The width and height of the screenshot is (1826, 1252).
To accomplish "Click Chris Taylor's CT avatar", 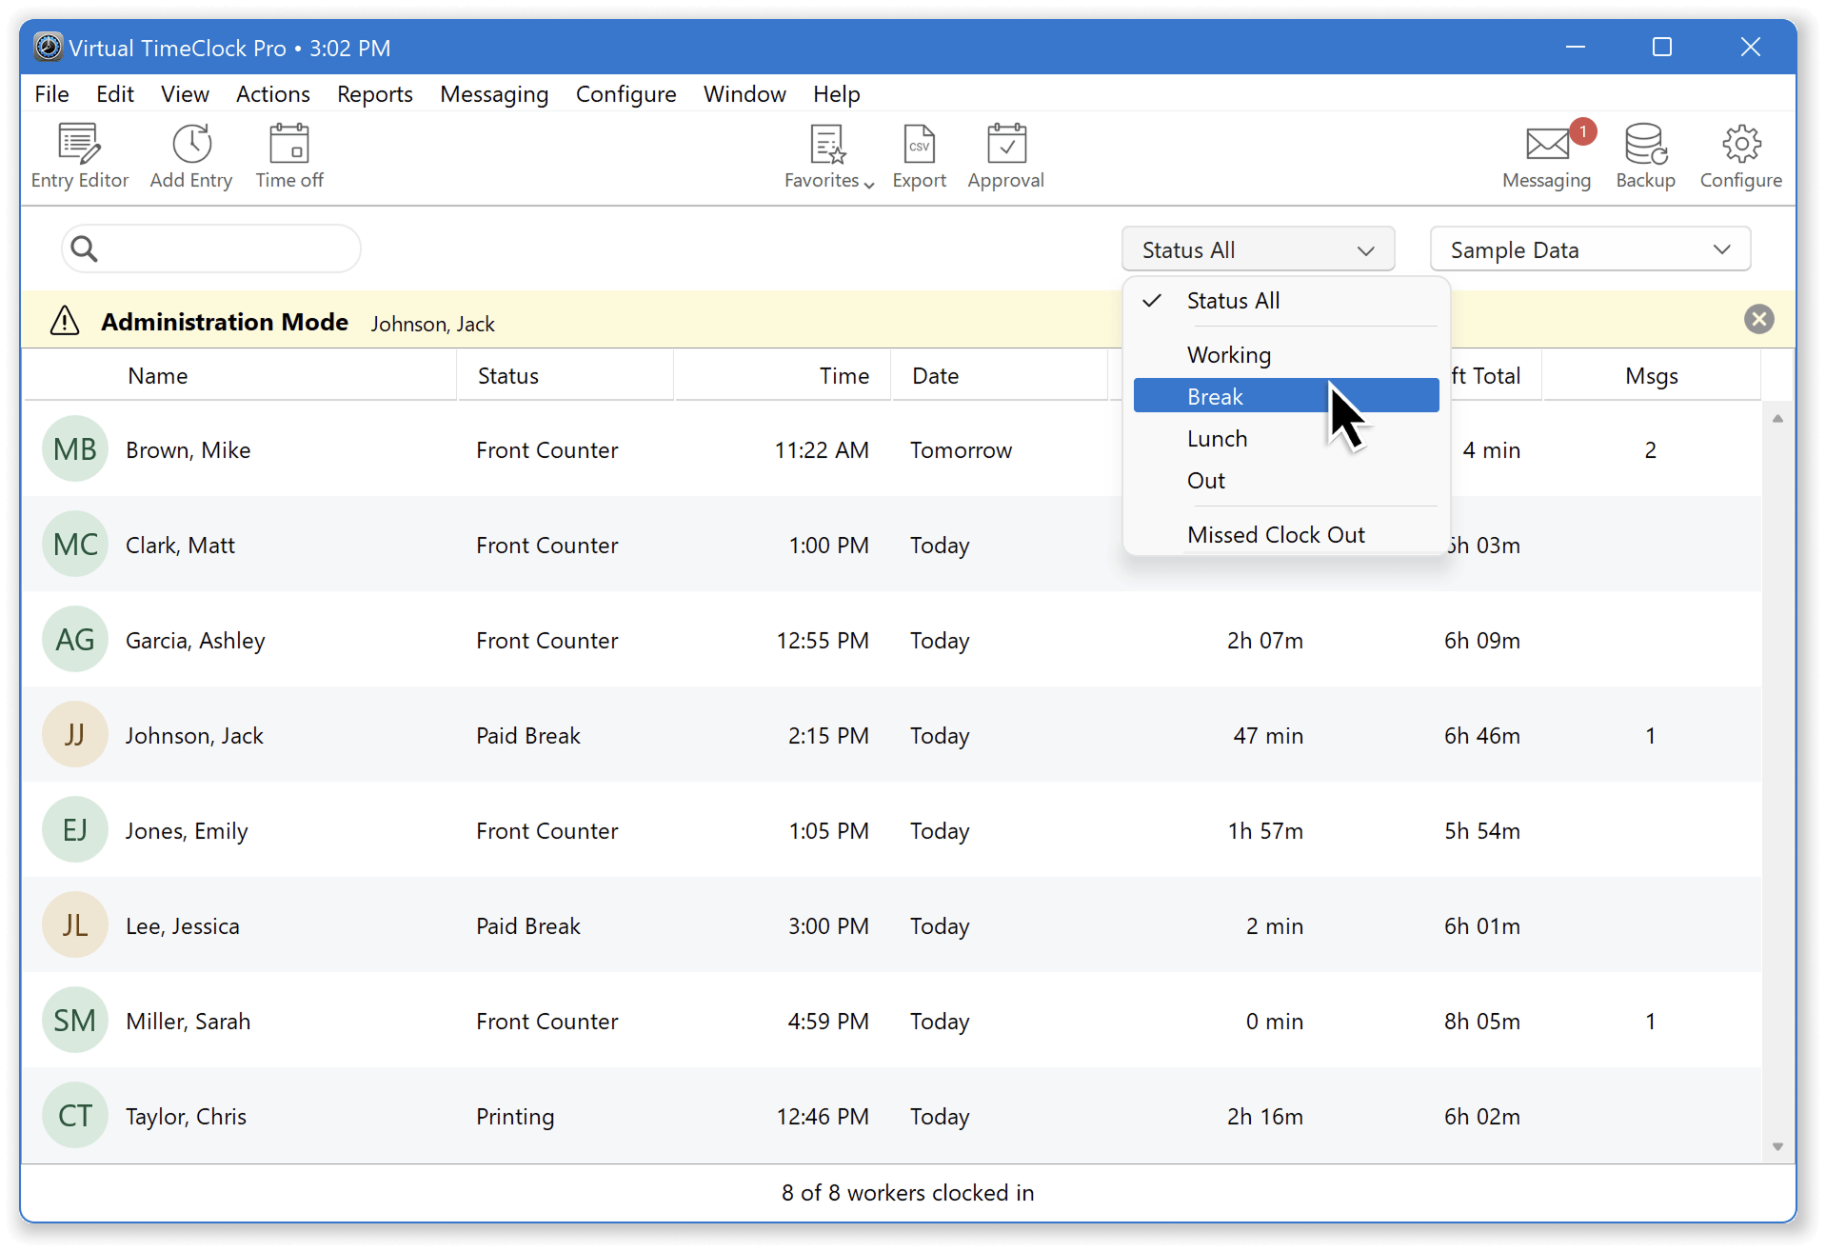I will (74, 1116).
